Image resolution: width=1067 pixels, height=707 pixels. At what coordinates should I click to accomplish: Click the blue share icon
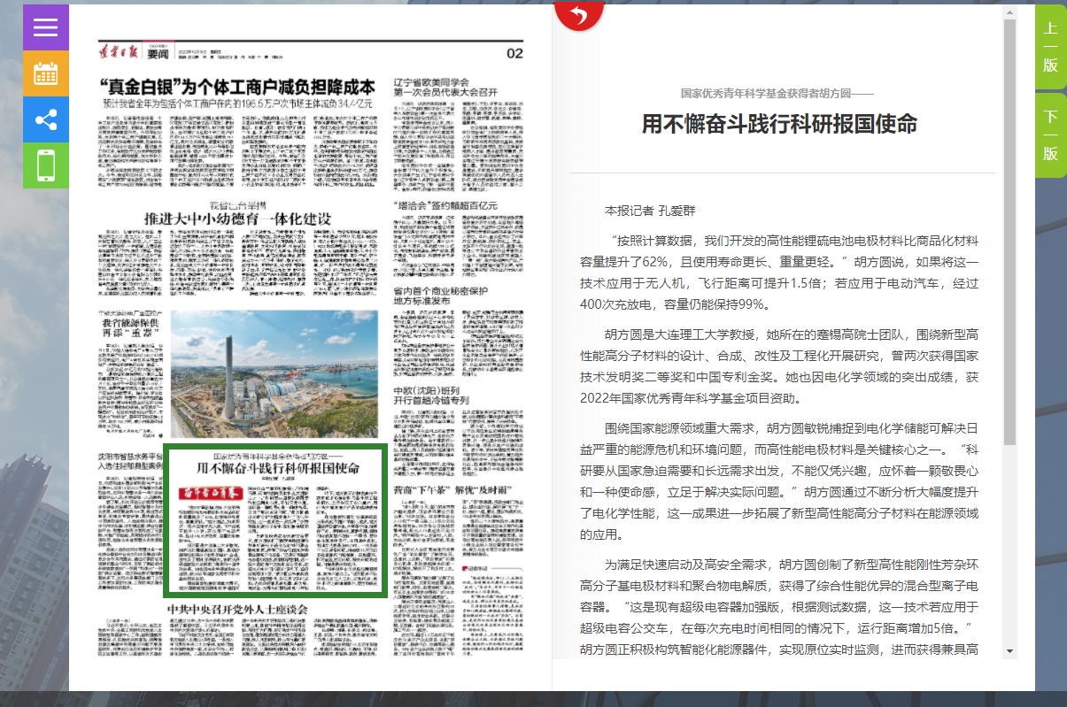coord(46,119)
